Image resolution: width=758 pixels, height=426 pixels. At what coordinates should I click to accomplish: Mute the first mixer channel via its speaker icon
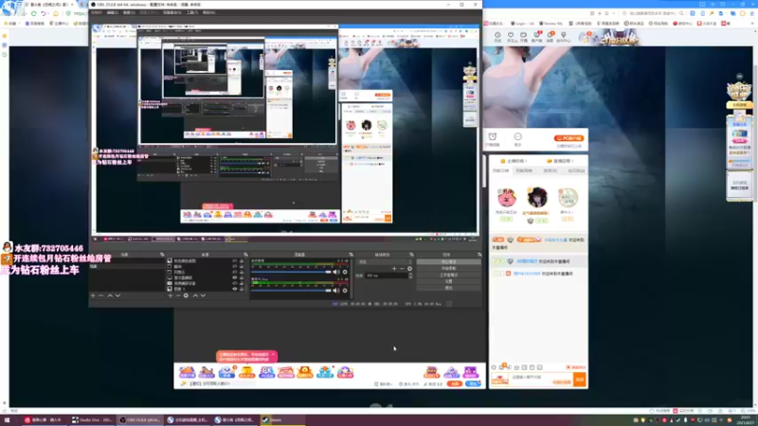pyautogui.click(x=336, y=272)
